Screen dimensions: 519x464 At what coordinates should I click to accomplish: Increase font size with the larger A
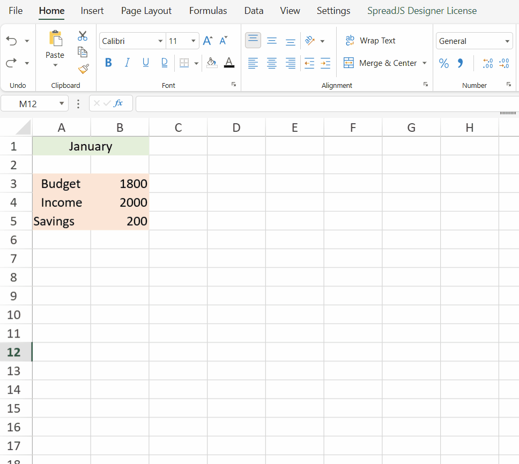pos(208,41)
